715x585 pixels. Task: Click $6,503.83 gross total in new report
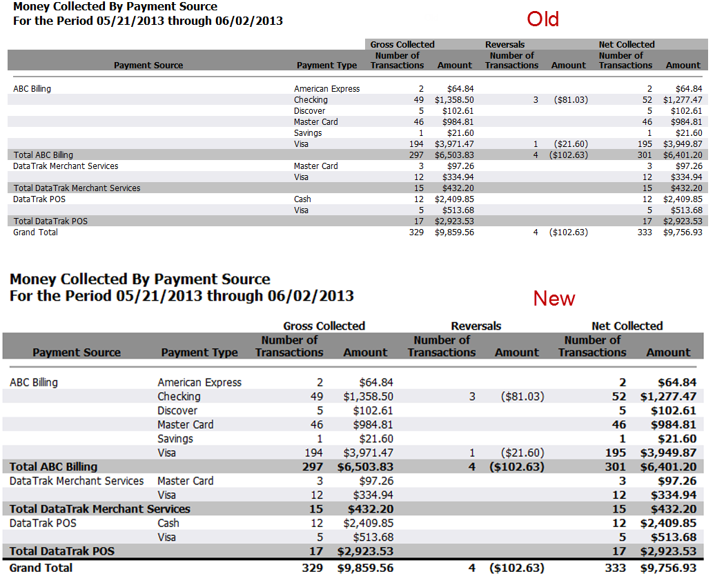point(365,467)
